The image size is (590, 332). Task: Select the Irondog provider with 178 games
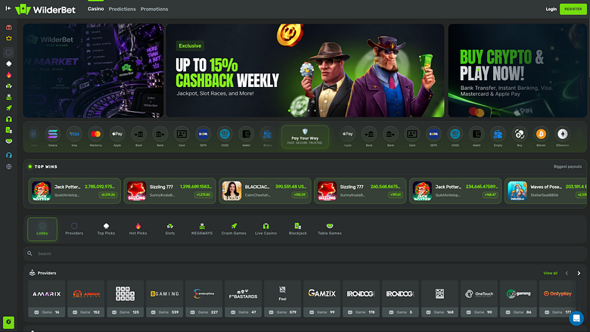(x=362, y=299)
